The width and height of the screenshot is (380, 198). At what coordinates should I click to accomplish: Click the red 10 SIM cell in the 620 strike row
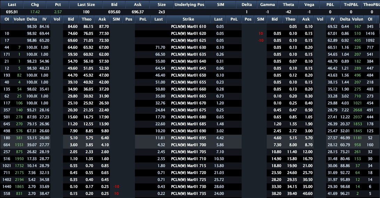(x=260, y=33)
